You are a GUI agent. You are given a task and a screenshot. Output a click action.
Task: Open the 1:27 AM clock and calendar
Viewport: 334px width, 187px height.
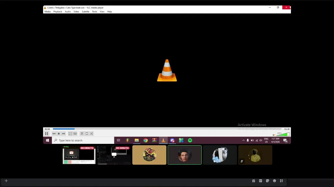click(x=275, y=141)
